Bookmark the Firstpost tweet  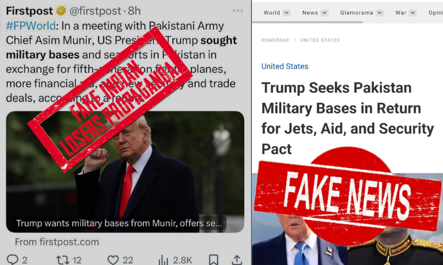(x=214, y=260)
